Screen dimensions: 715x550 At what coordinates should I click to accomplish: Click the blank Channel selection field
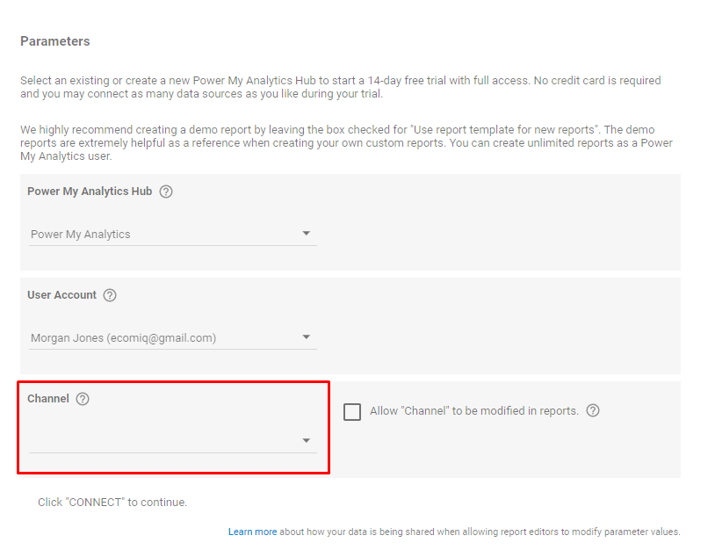click(158, 441)
